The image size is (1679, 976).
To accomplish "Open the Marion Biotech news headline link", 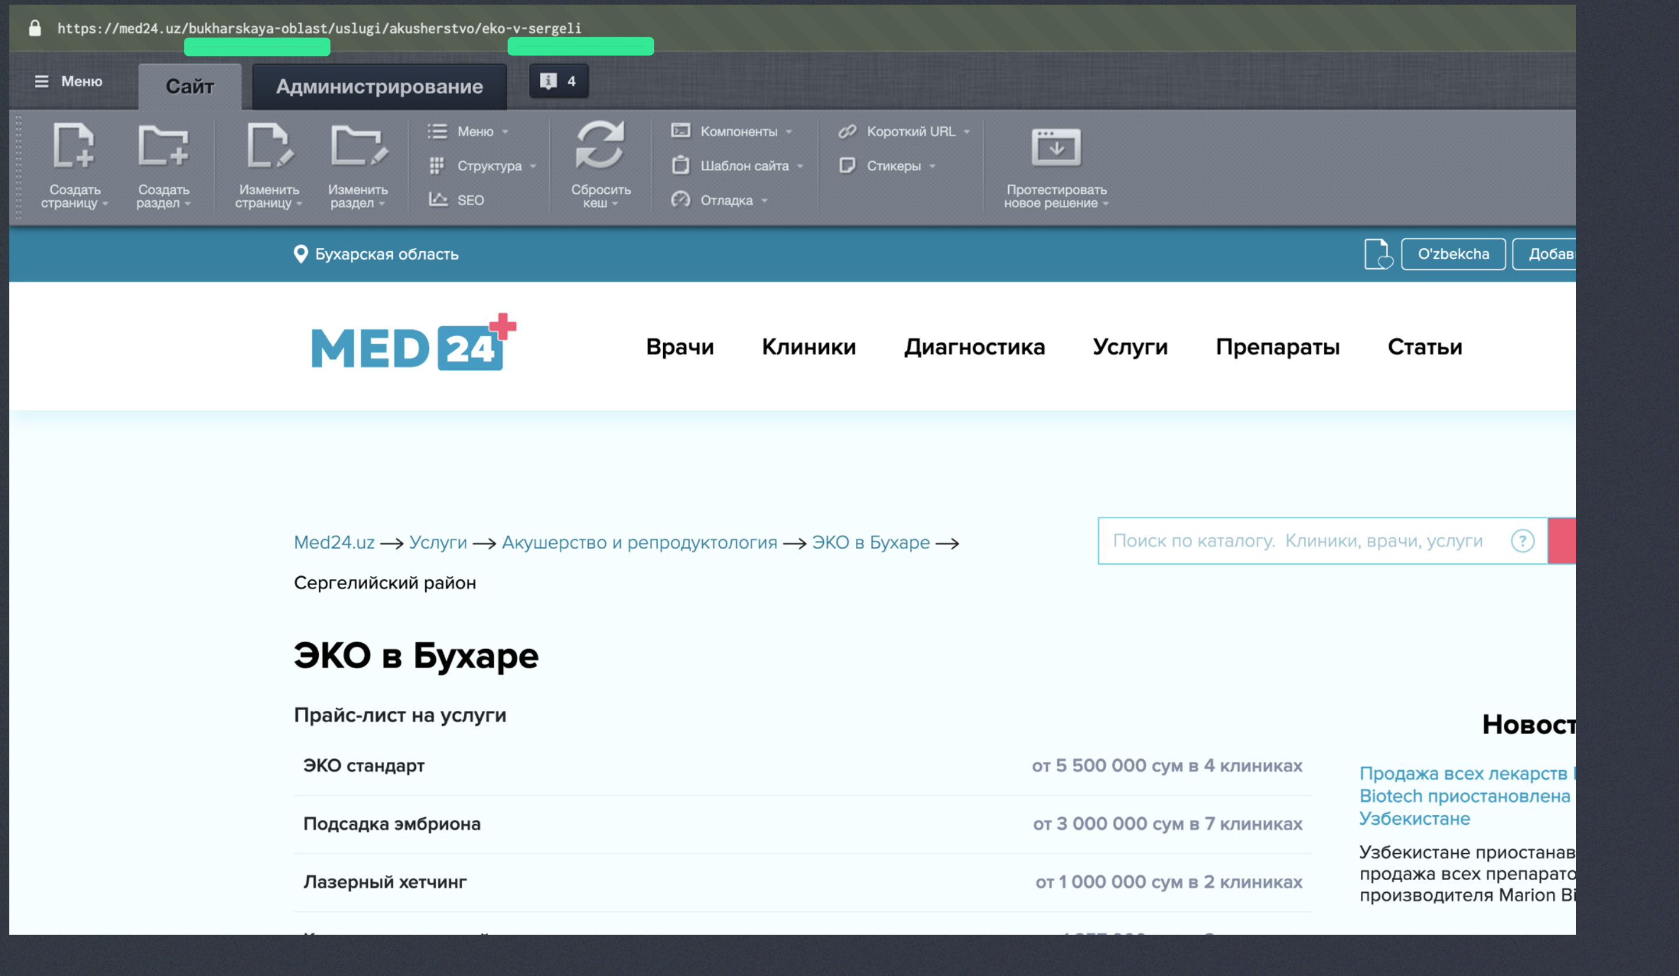I will [x=1466, y=796].
